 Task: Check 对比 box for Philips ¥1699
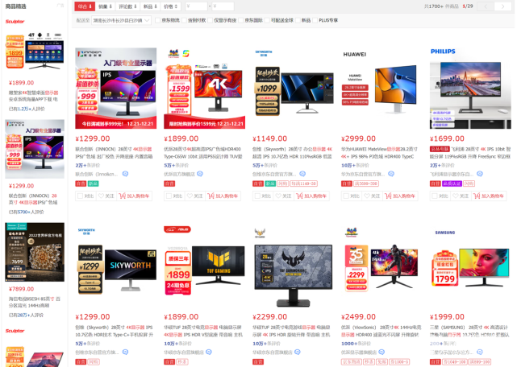click(x=435, y=196)
